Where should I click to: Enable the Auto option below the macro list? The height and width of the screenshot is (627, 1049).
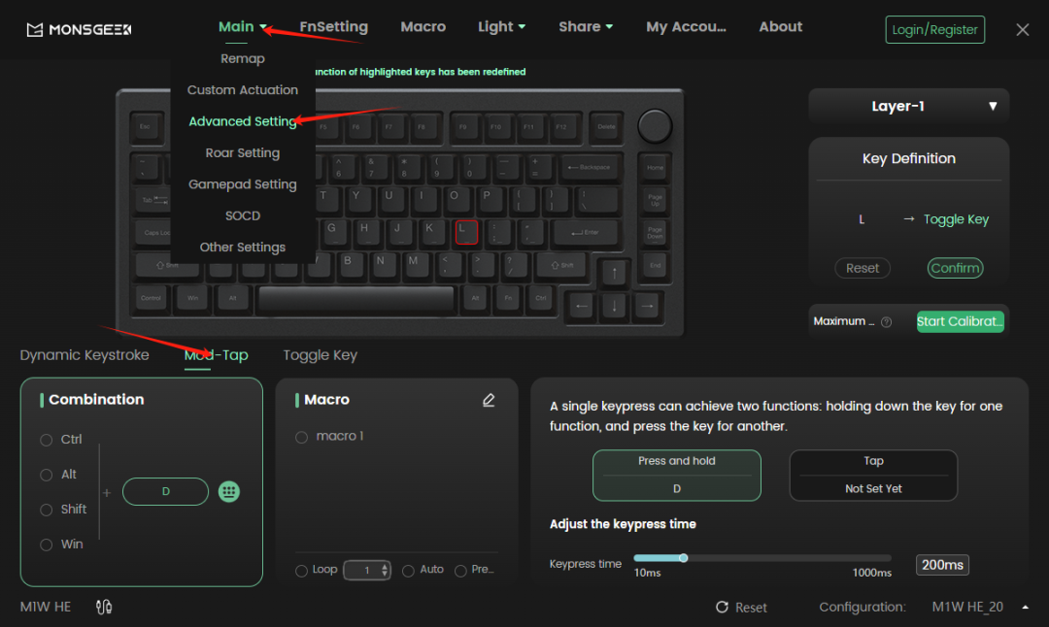[x=409, y=570]
